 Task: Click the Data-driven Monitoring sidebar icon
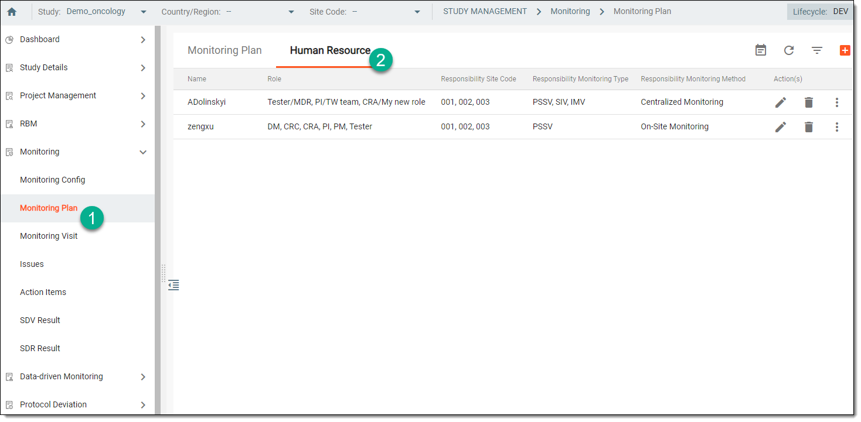(9, 377)
